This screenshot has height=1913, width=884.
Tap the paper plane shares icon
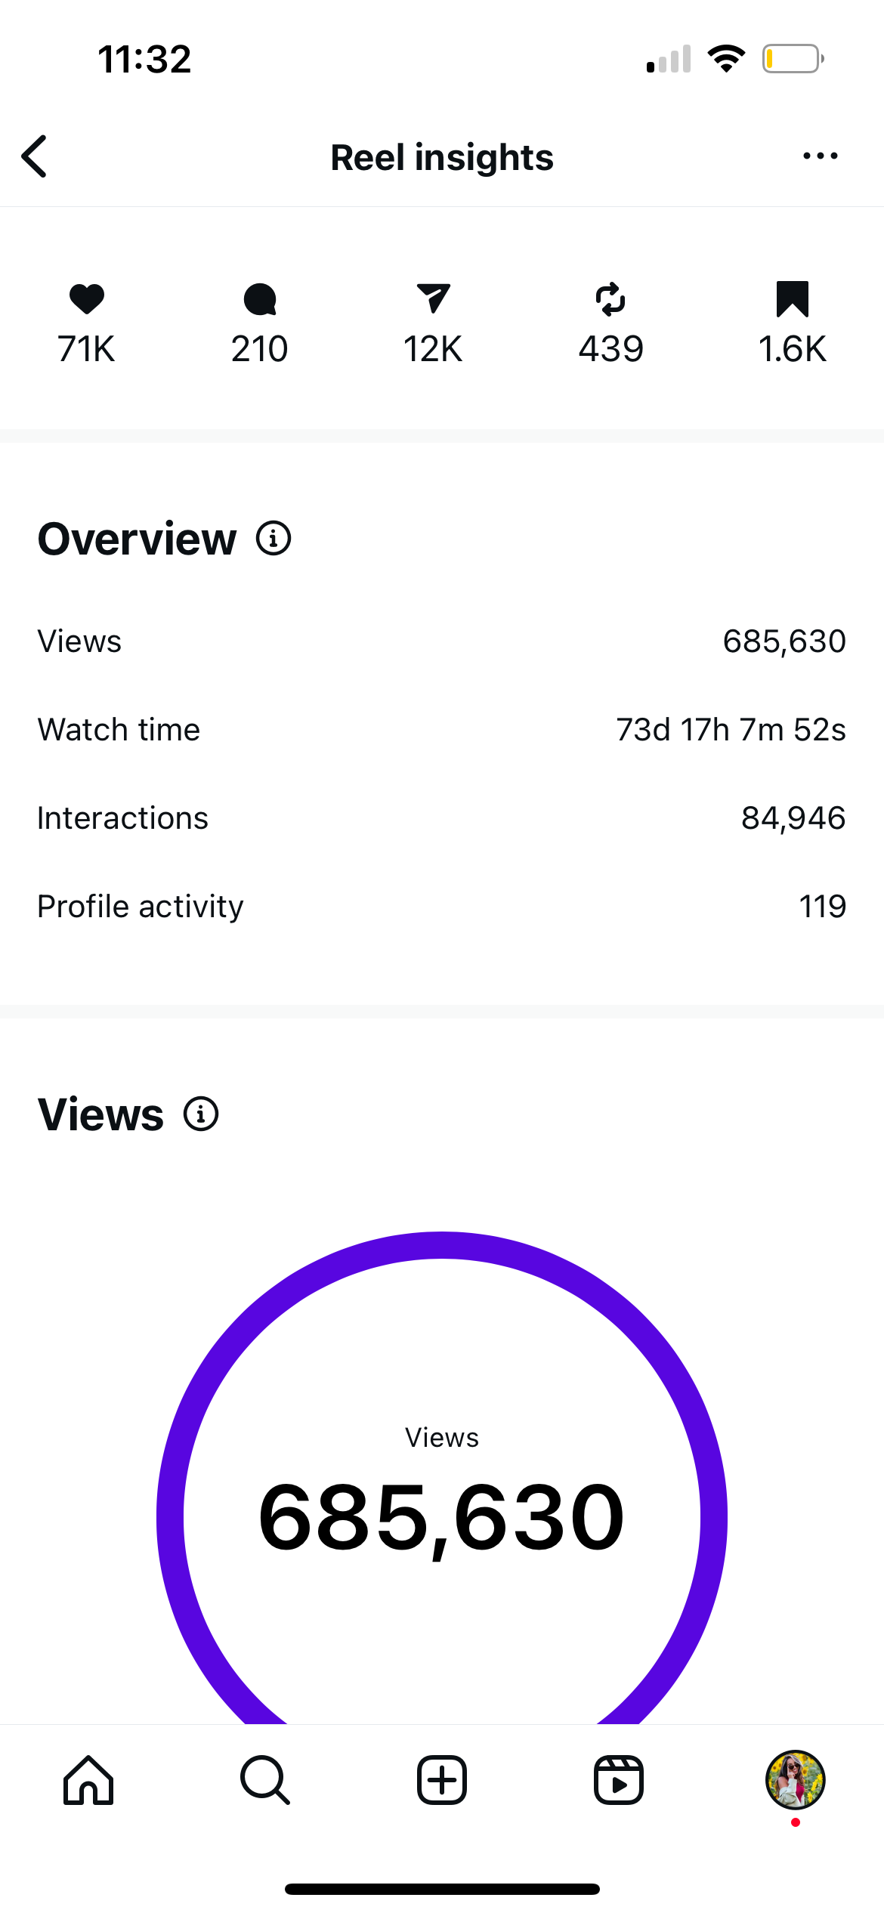pos(433,298)
